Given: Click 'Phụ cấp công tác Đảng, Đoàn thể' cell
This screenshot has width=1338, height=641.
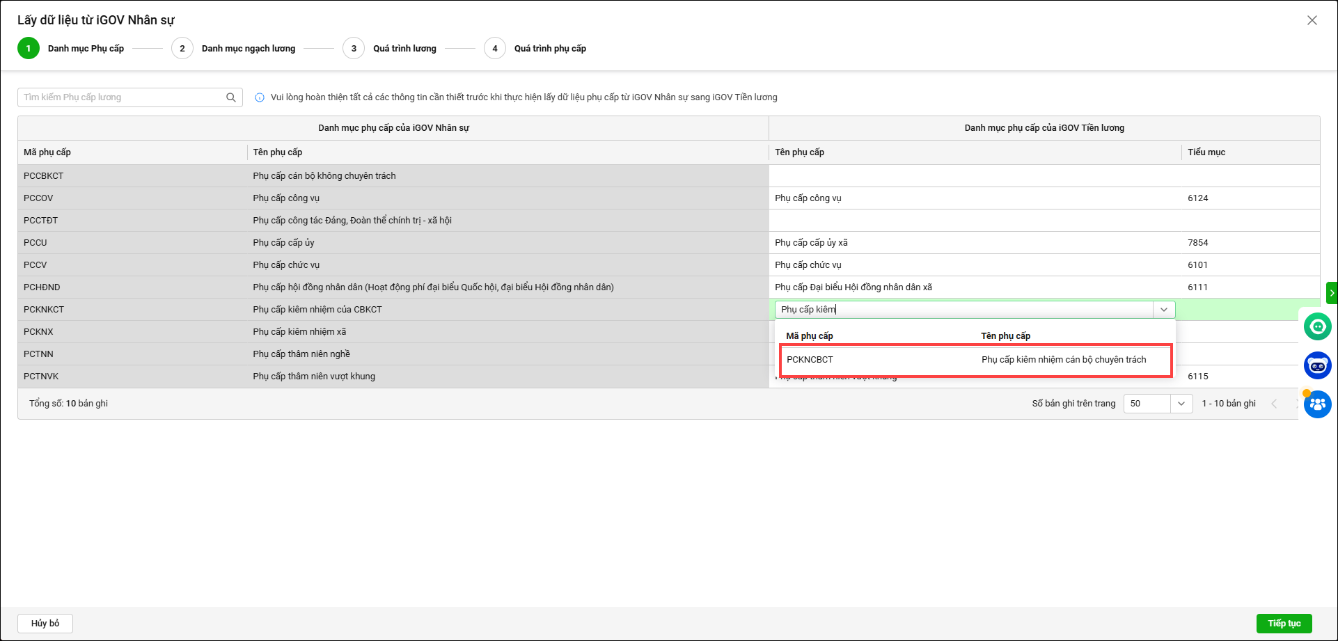Looking at the screenshot, I should click(508, 221).
